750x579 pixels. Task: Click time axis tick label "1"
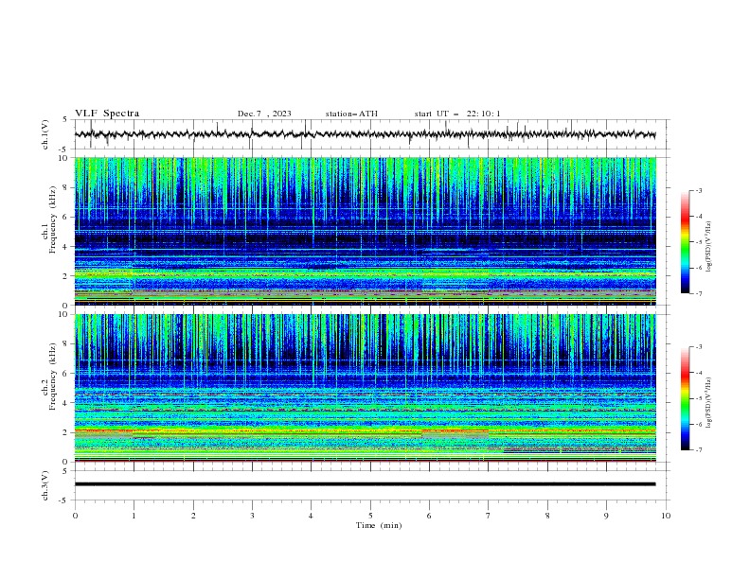coord(134,516)
